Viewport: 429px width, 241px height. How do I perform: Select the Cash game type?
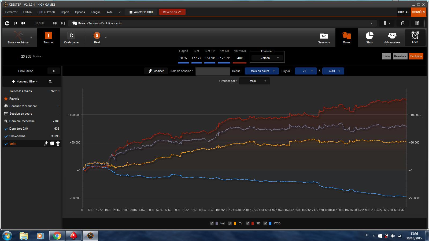(x=71, y=37)
